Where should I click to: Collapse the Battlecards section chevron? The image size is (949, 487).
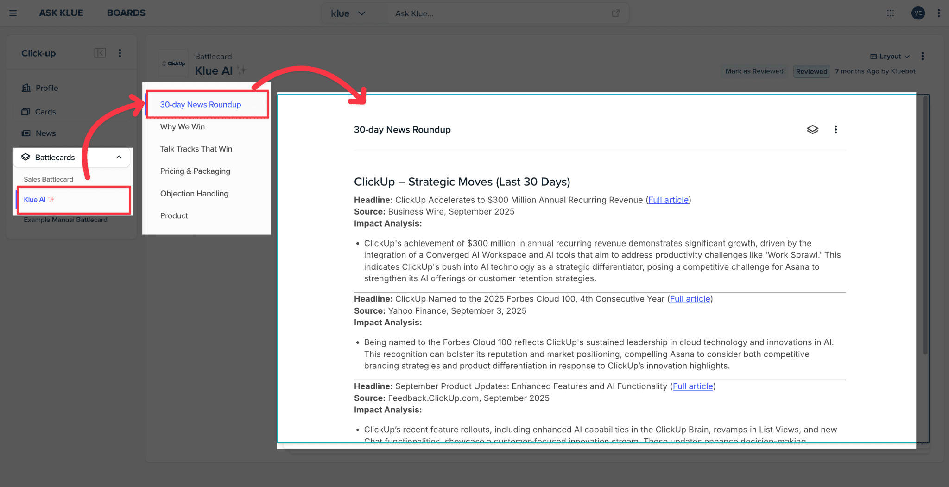[x=119, y=157]
